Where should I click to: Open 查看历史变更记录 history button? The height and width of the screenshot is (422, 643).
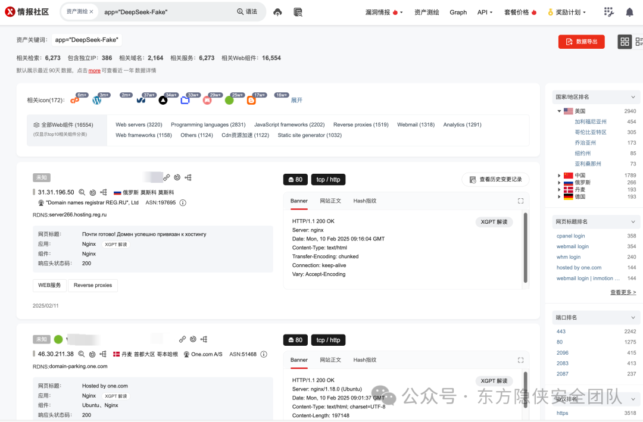click(x=495, y=180)
